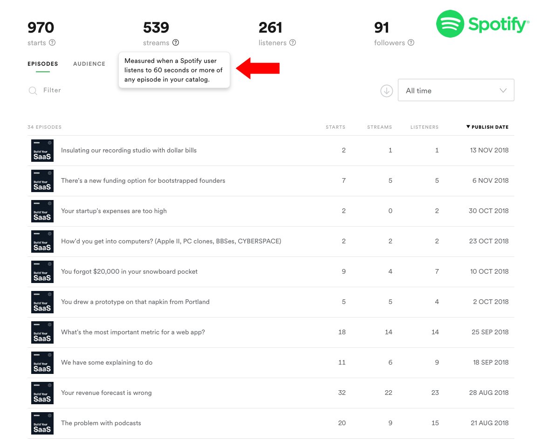Sort by the Starts column header
540x442 pixels.
click(x=335, y=127)
